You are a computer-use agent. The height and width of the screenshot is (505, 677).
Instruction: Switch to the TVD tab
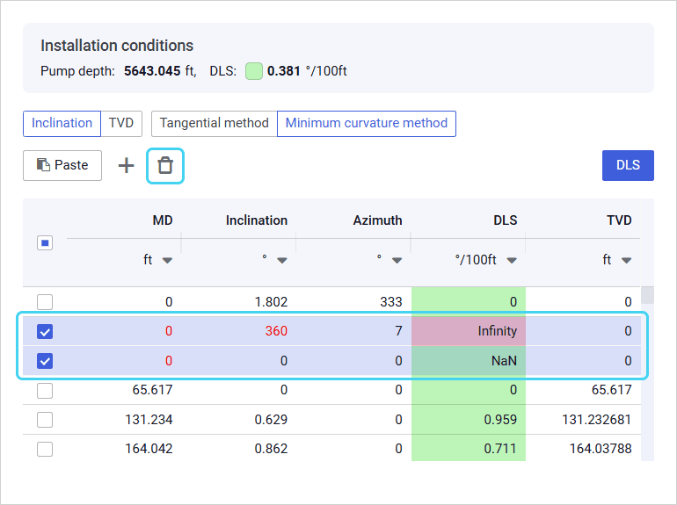click(x=120, y=123)
